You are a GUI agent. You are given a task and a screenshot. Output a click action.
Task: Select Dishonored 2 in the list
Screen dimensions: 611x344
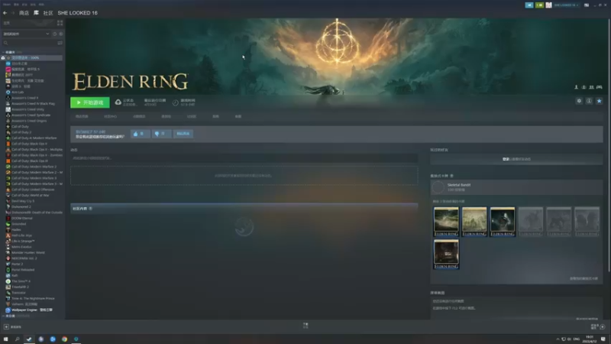tap(21, 206)
